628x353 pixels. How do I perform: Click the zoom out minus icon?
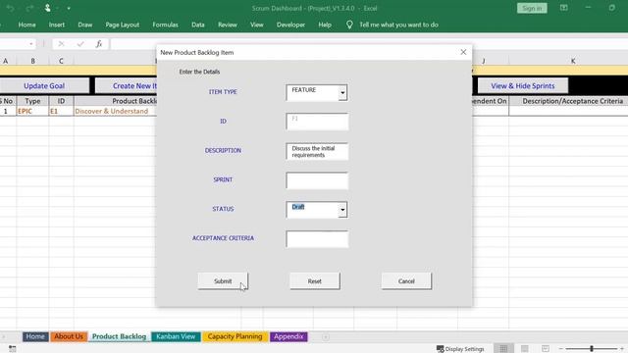(x=560, y=349)
